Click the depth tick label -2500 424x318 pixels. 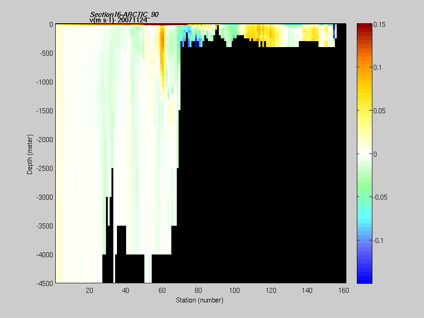point(45,169)
